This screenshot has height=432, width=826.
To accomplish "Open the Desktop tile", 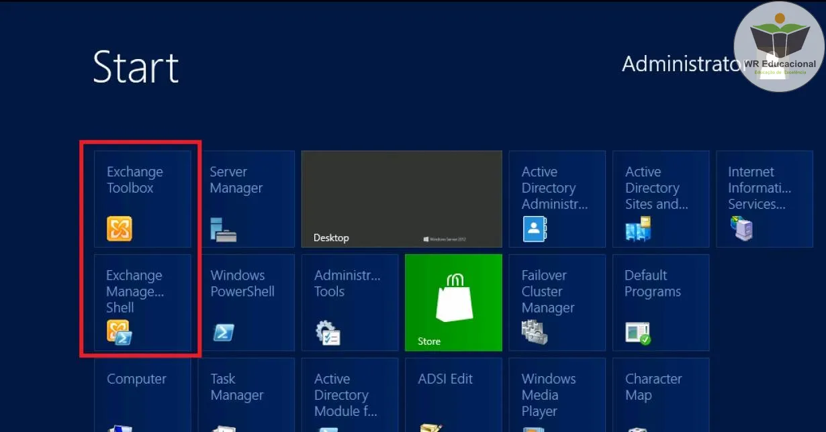I will [402, 199].
